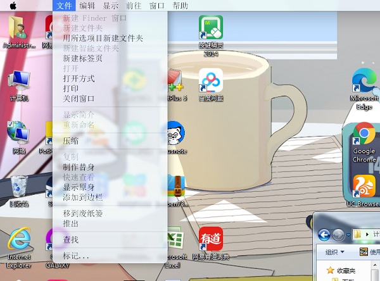
Task: Choose 标记... menu entry
Action: pos(110,256)
